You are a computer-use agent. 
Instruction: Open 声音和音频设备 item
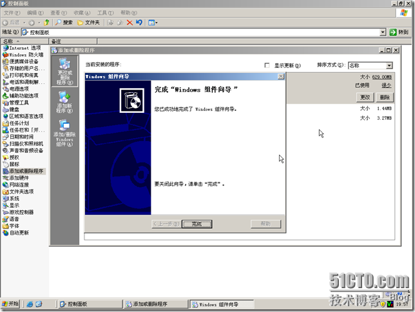click(23, 151)
